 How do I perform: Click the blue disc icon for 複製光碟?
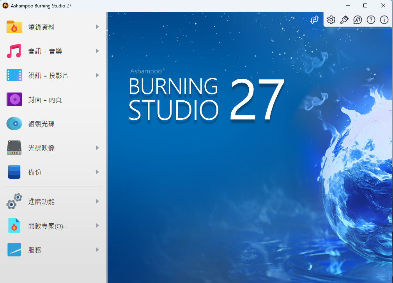click(x=14, y=124)
